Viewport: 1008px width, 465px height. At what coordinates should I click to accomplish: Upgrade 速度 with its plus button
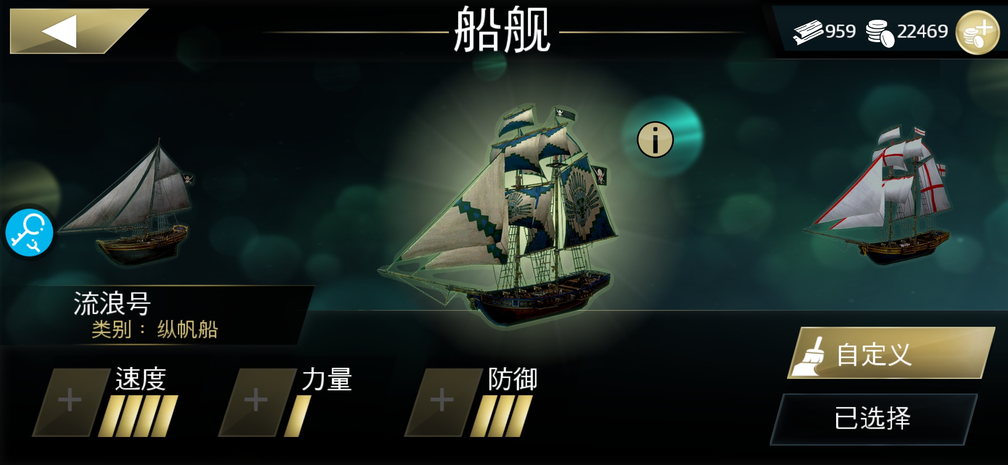point(70,401)
